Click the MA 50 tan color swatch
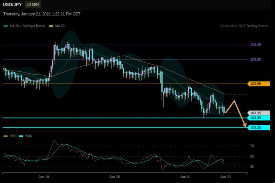The height and width of the screenshot is (183, 275). pyautogui.click(x=51, y=26)
